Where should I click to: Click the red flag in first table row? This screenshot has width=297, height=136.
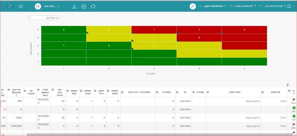point(294,100)
